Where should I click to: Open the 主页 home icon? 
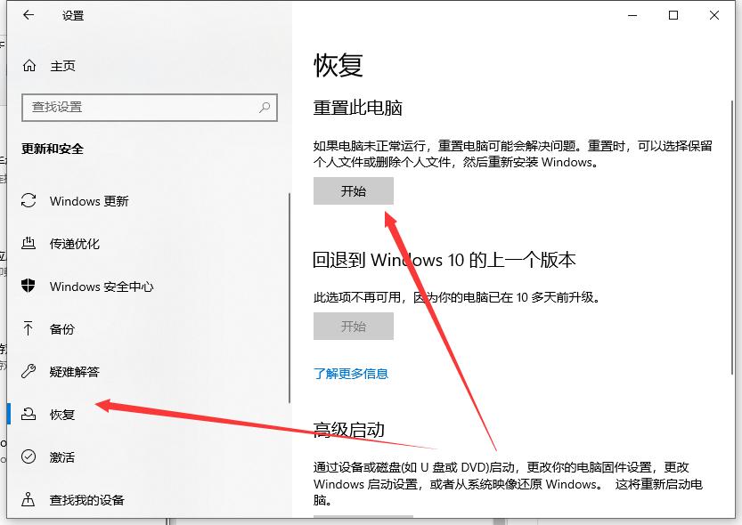pos(29,66)
